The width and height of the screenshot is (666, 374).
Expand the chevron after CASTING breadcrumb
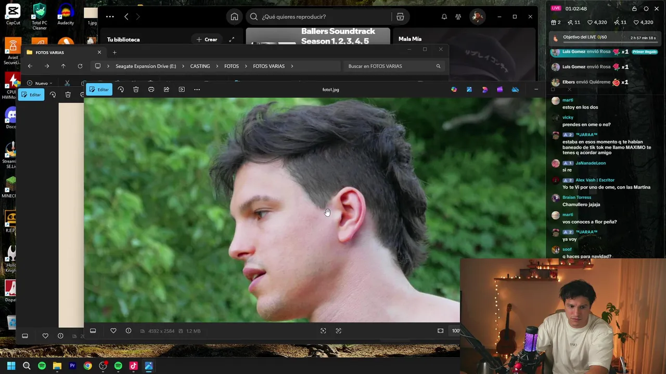(217, 66)
